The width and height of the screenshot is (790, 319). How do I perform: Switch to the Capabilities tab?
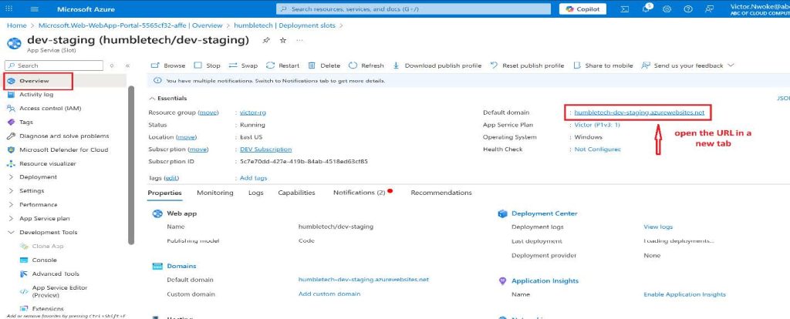click(x=297, y=193)
